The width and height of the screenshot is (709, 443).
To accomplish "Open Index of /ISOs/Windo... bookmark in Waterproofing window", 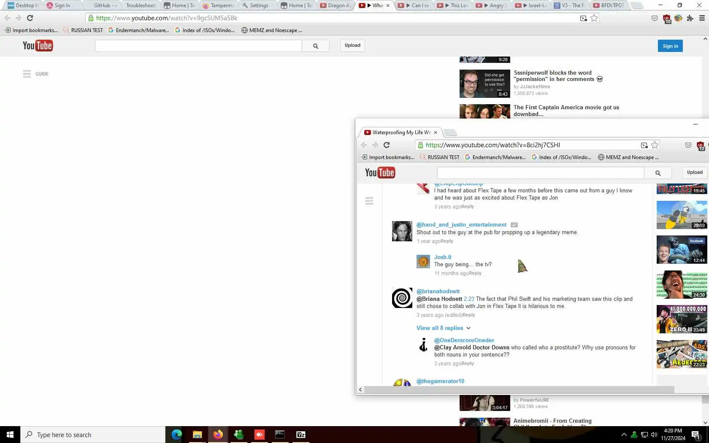I will coord(561,157).
